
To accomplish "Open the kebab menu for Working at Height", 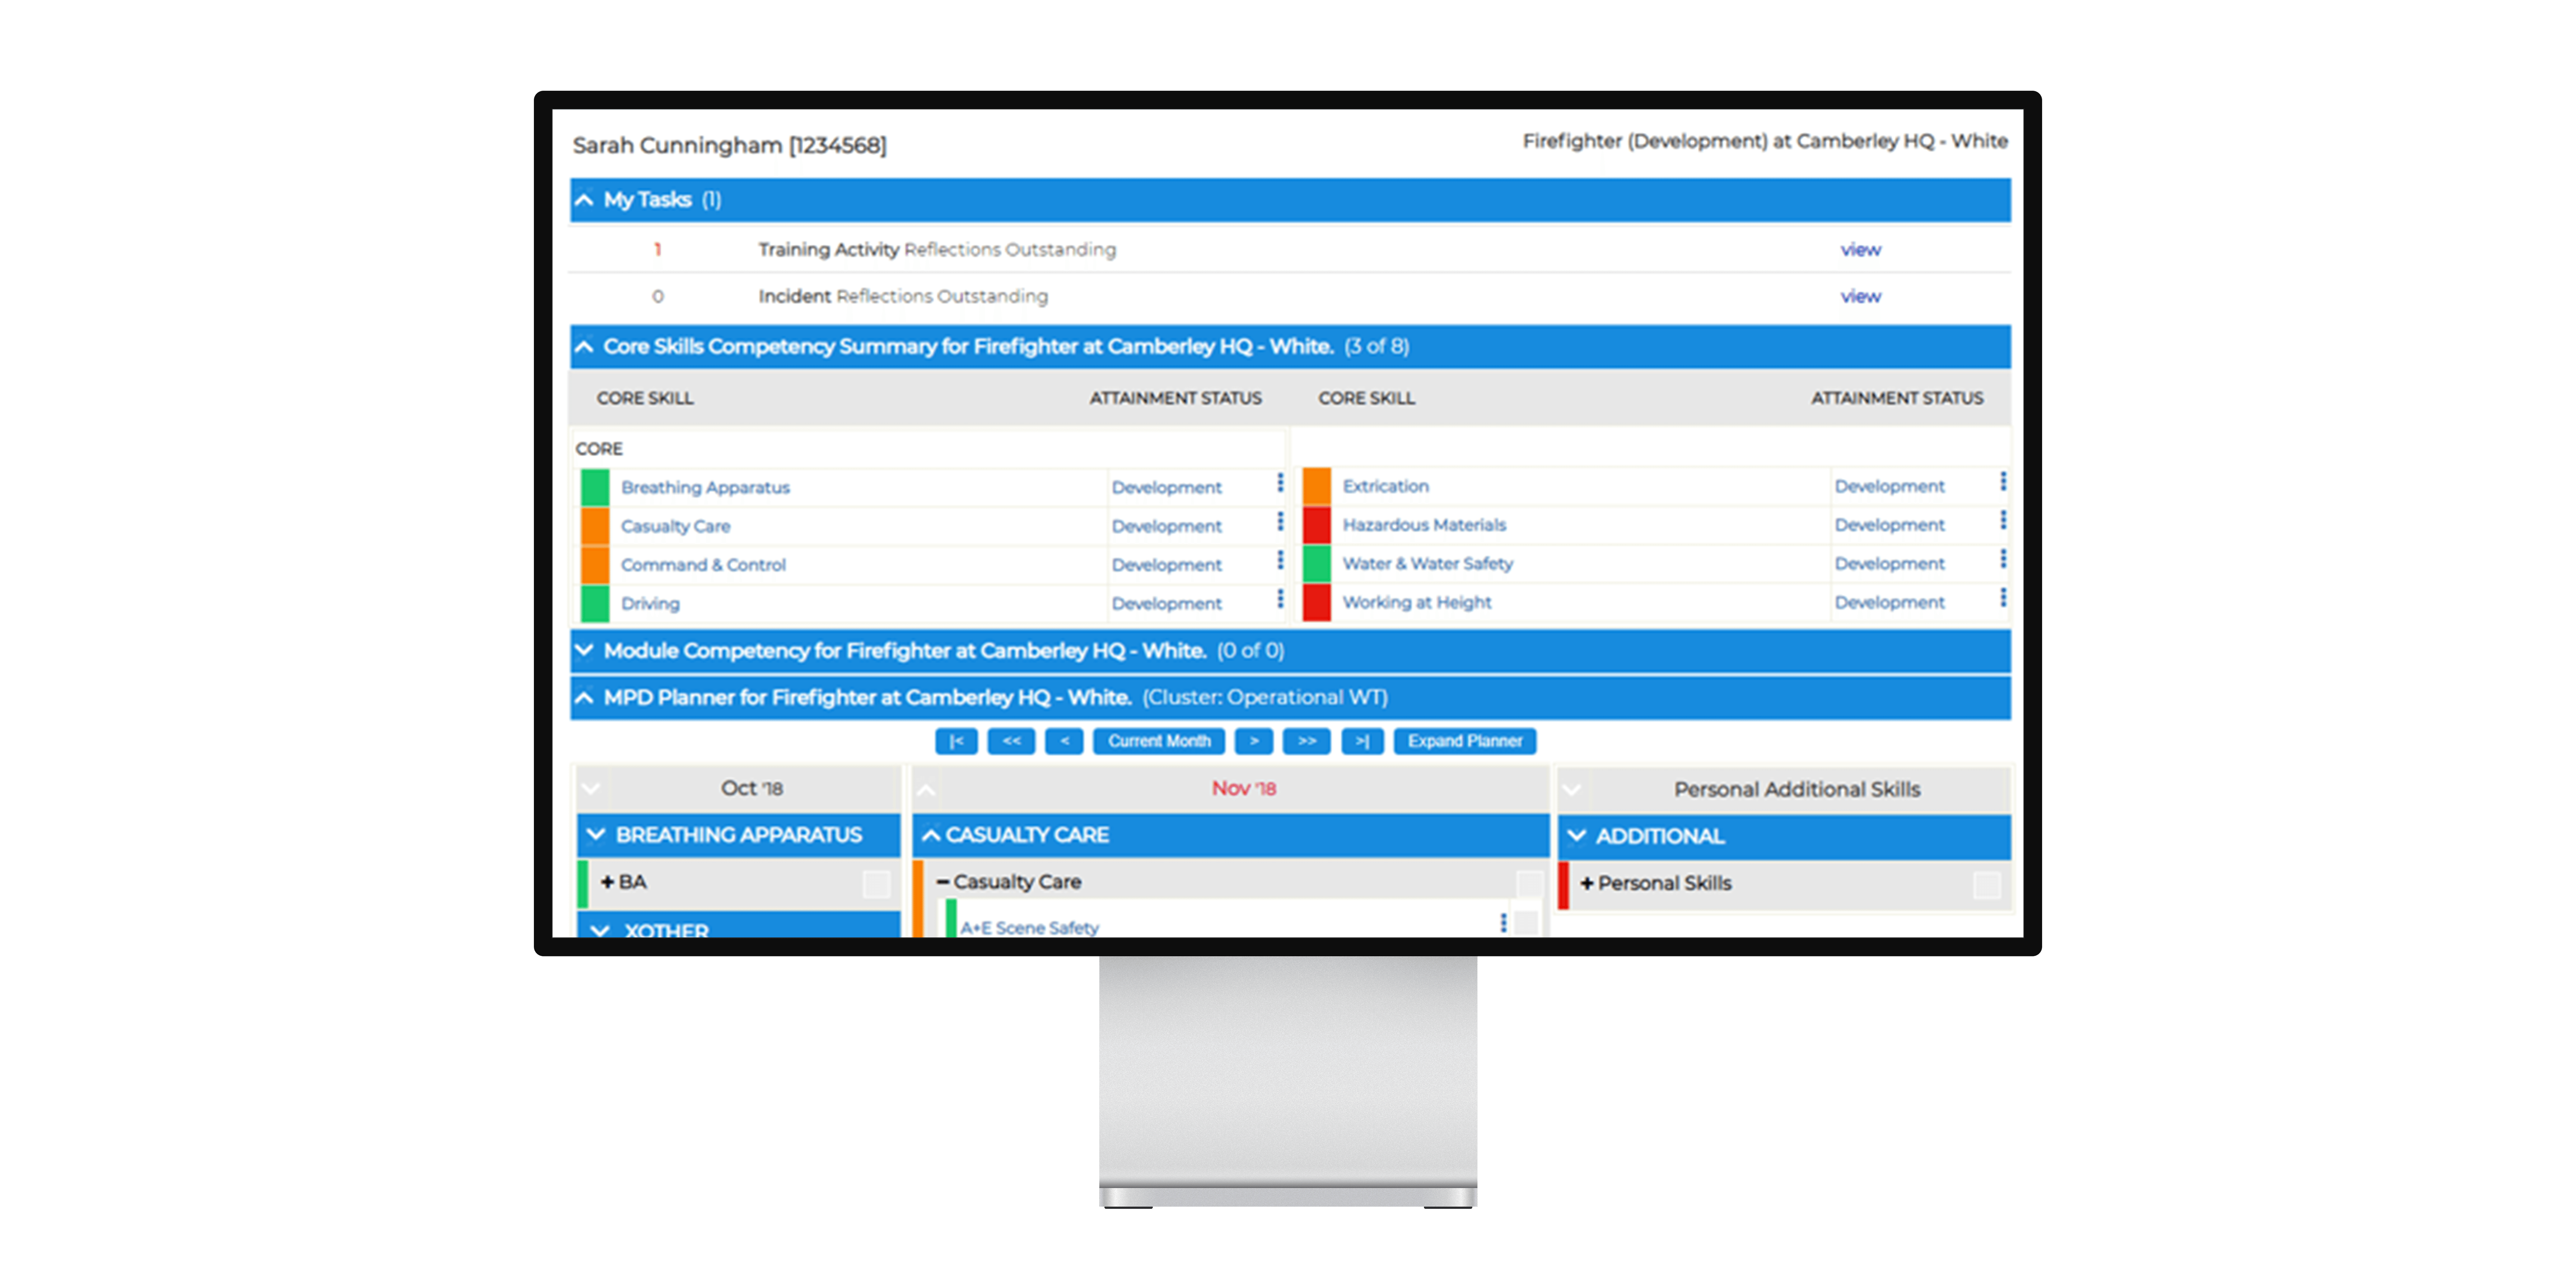I will coord(2003,598).
